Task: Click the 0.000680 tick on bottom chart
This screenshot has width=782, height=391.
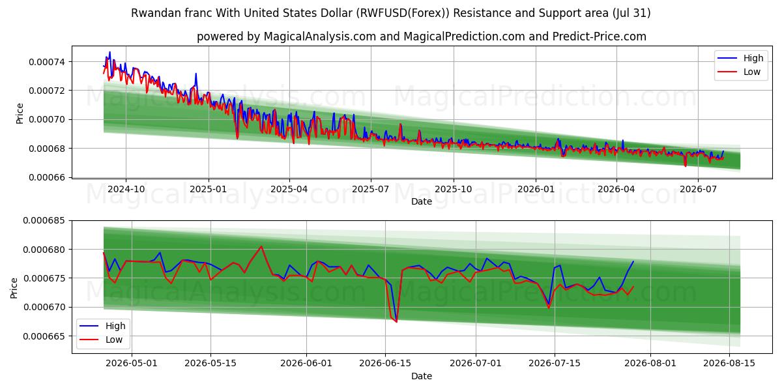Action: [x=45, y=250]
